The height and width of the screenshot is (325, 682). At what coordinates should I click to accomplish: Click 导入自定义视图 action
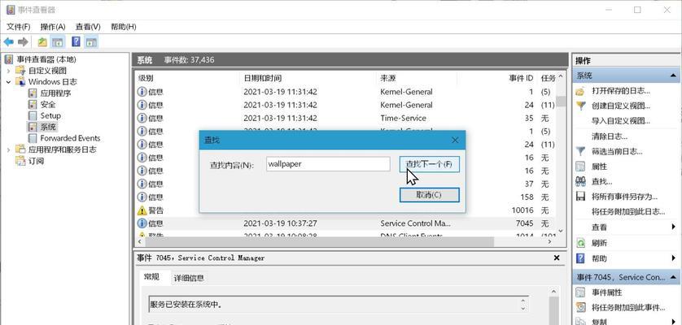tap(621, 121)
